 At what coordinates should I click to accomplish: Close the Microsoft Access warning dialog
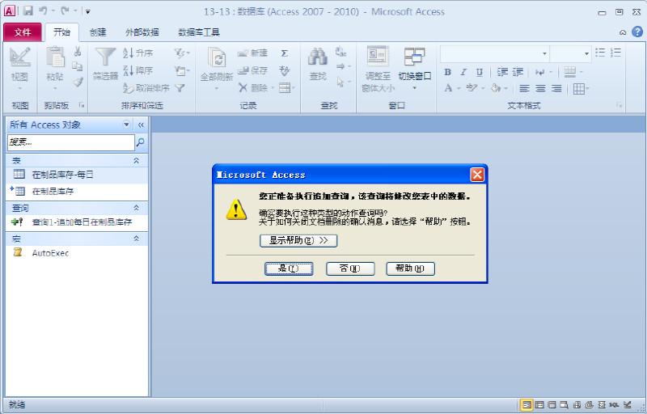477,175
